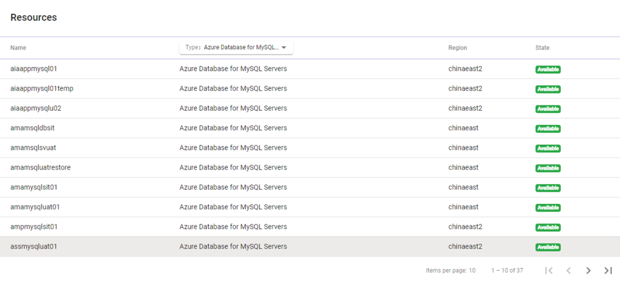Click the Available badge for aiaappmysql01
The image size is (620, 283).
pyautogui.click(x=548, y=70)
